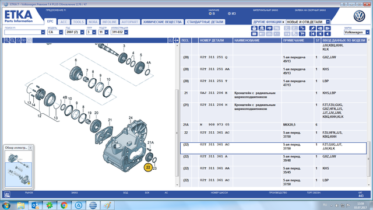This screenshot has height=210, width=373.
Task: Click 'Примечание' column header
Action: [x=298, y=40]
